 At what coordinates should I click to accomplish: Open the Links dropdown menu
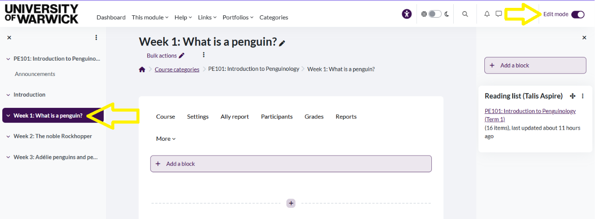(x=207, y=17)
